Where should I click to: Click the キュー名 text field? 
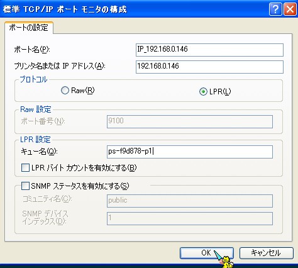[x=190, y=152]
